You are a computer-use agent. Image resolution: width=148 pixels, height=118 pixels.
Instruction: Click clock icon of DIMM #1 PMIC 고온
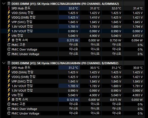coord(9,45)
